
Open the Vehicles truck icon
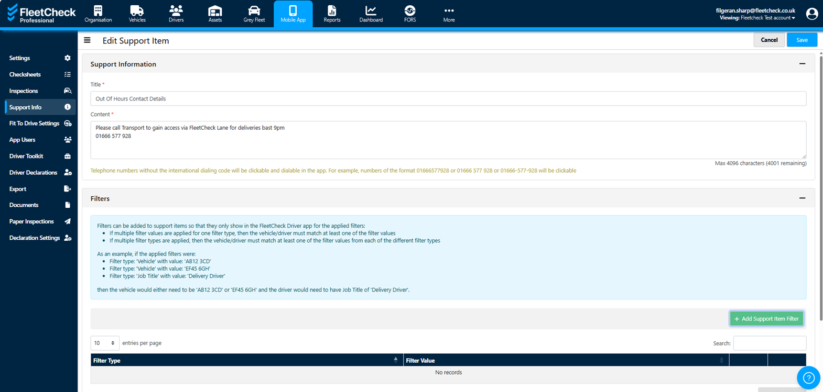(x=137, y=11)
